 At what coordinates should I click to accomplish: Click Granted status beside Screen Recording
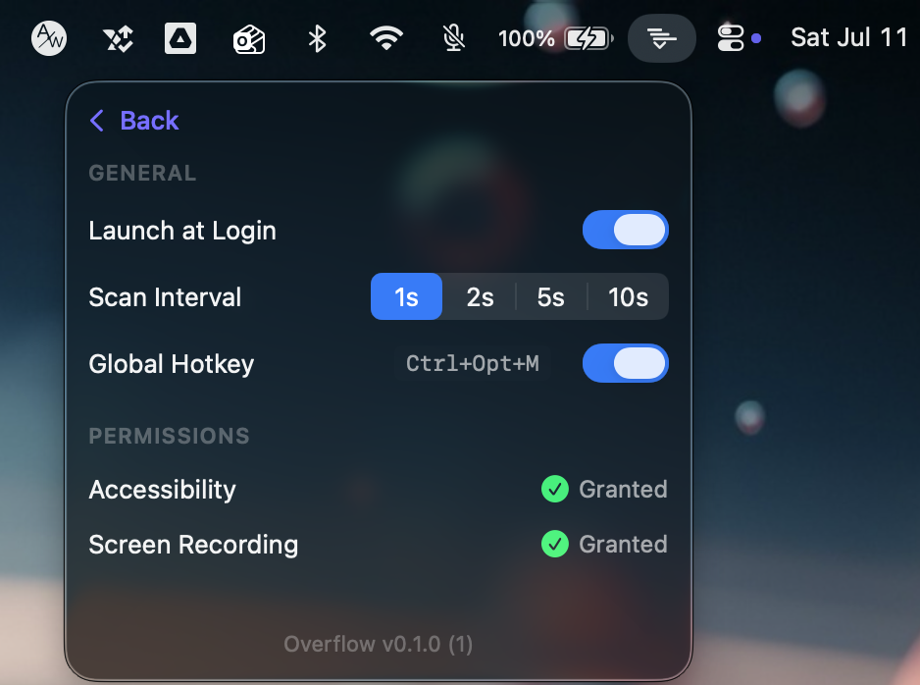[623, 544]
